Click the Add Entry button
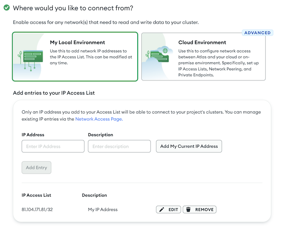Screen dimensions: 281x231 click(37, 167)
